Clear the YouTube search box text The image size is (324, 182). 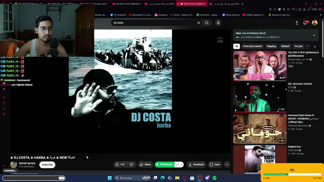click(x=198, y=23)
